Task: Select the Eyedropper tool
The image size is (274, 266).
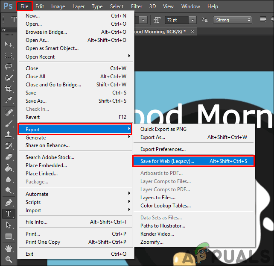Action: pos(9,100)
